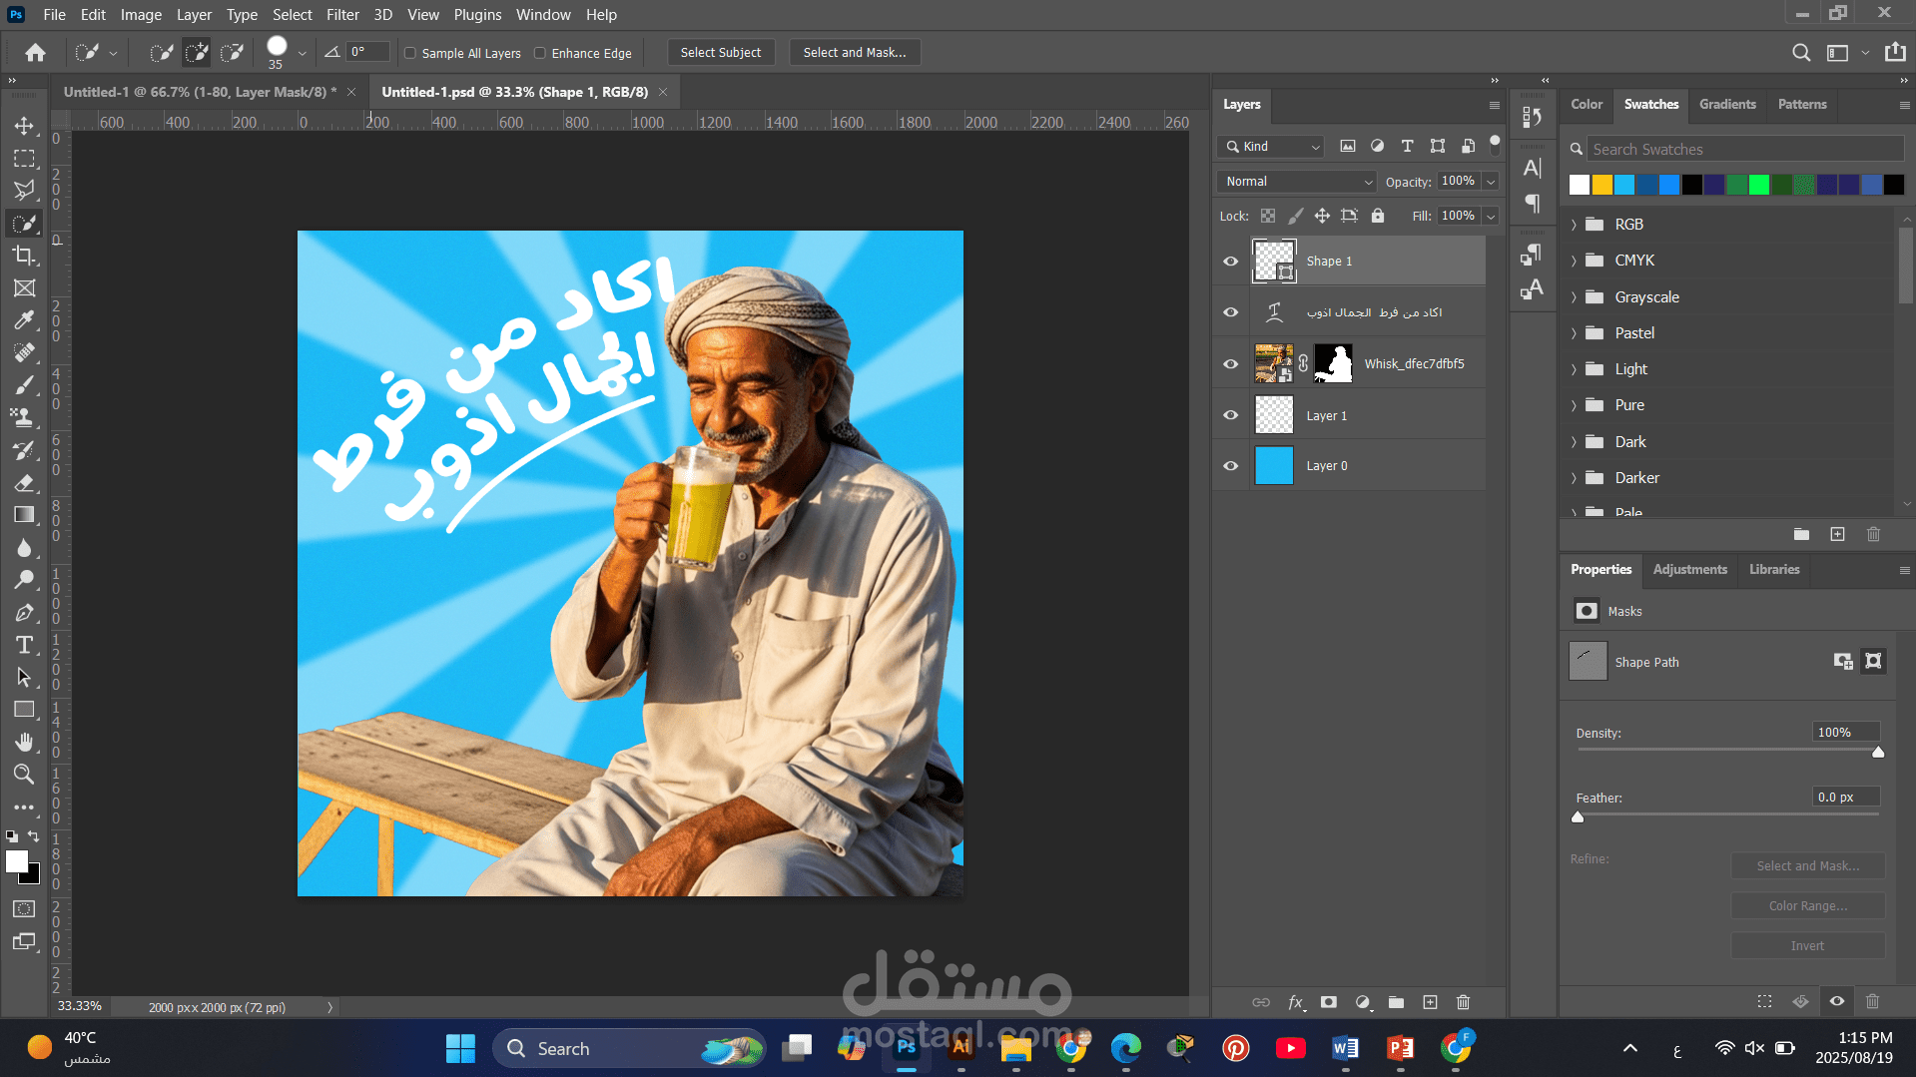Switch to Untitled-1 66.7% document tab
The width and height of the screenshot is (1916, 1077).
point(200,92)
